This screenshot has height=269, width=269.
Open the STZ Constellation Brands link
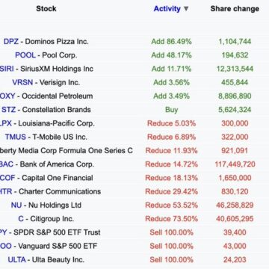8,110
